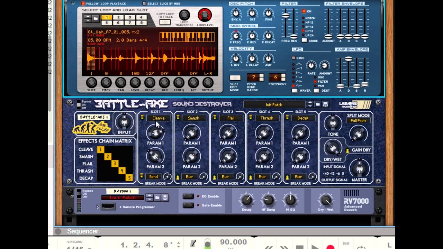The height and width of the screenshot is (249, 443).
Task: Click the Battle-Axe Tone knob
Action: (x=333, y=123)
